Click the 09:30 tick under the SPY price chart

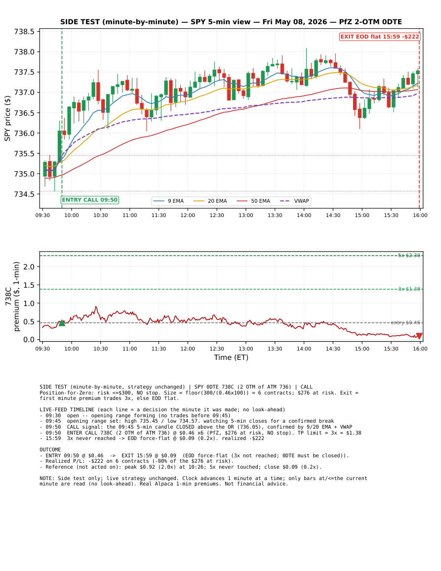(x=42, y=216)
